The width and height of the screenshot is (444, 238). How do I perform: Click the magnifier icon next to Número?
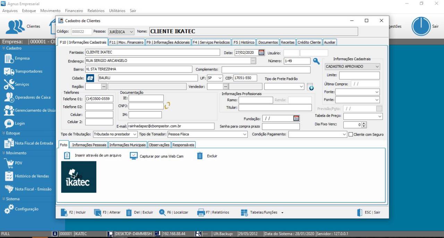pos(316,61)
